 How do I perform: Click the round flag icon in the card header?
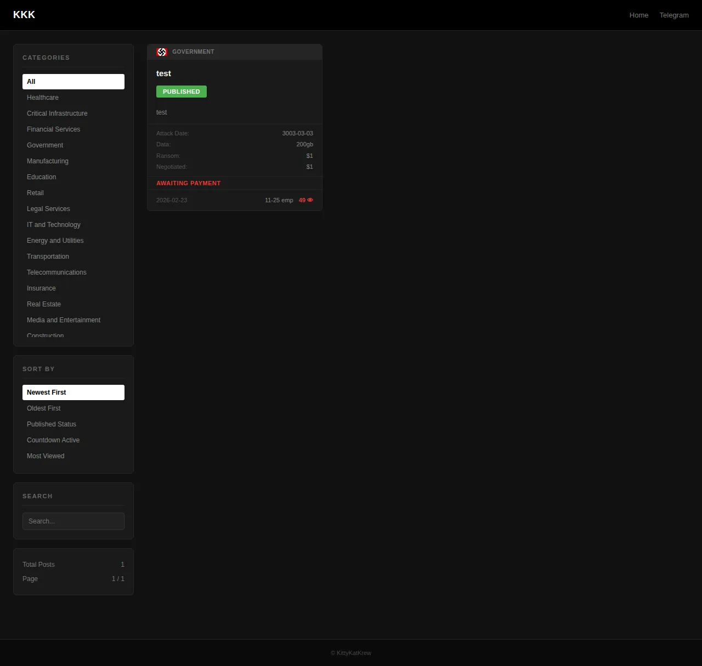click(162, 52)
